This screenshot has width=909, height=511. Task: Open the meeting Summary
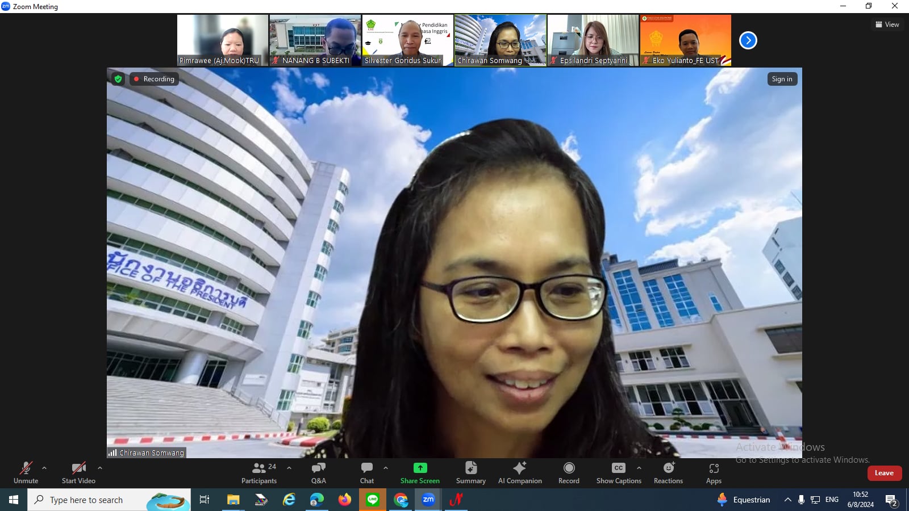(x=470, y=472)
